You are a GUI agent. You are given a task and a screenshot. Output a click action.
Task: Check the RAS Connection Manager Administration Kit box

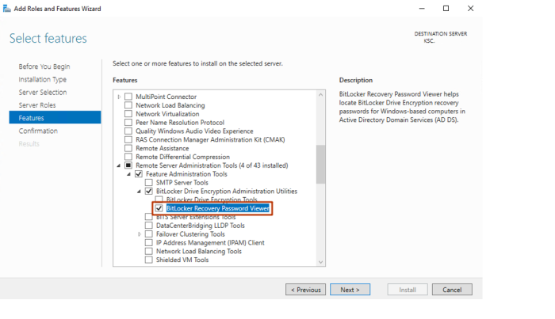[128, 139]
